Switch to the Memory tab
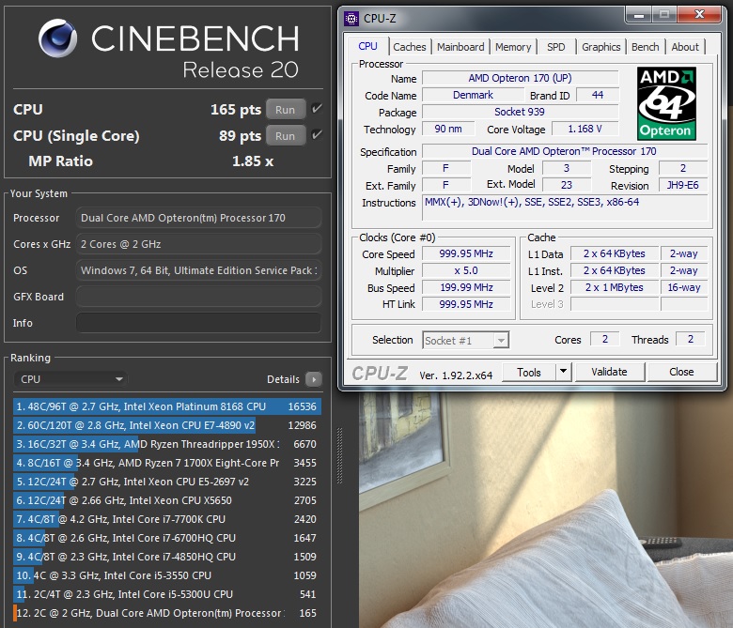 click(513, 47)
